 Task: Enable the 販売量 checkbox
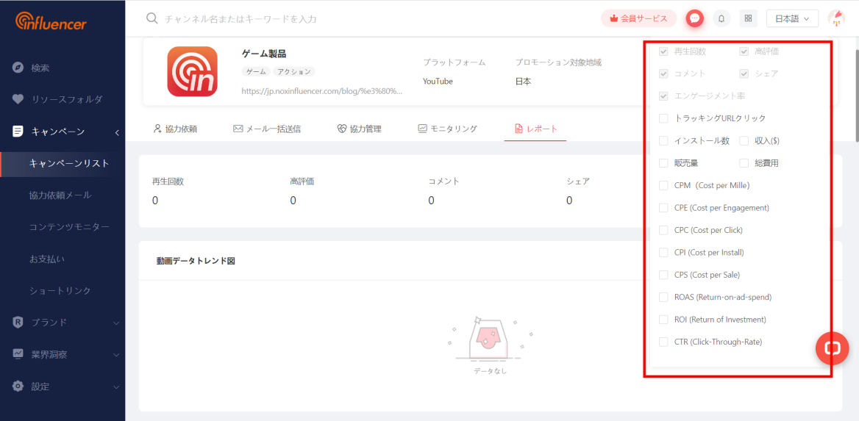[x=663, y=163]
